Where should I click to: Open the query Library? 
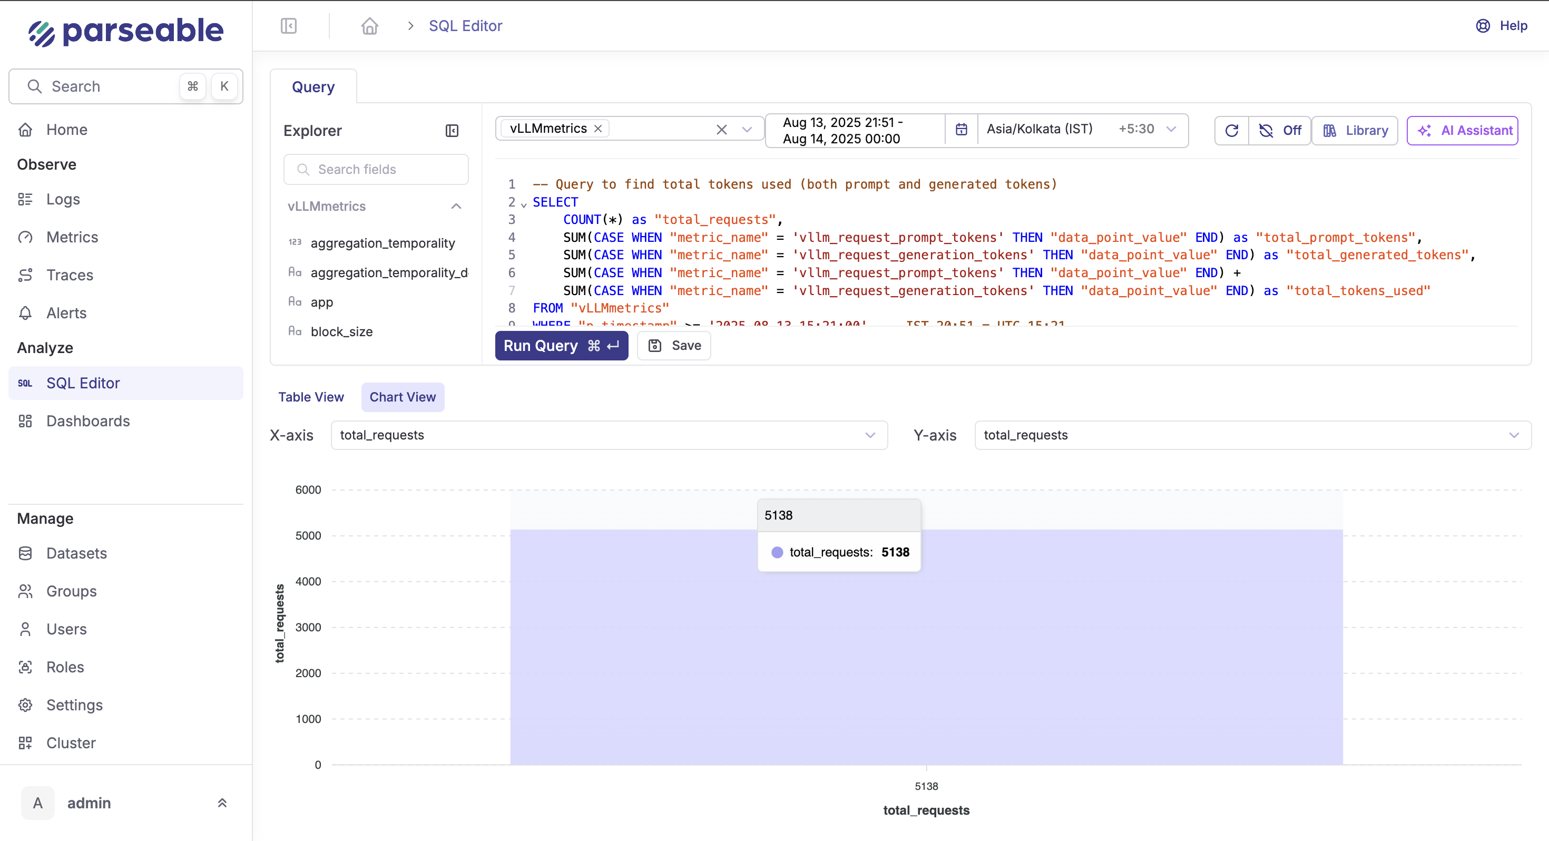click(1355, 131)
